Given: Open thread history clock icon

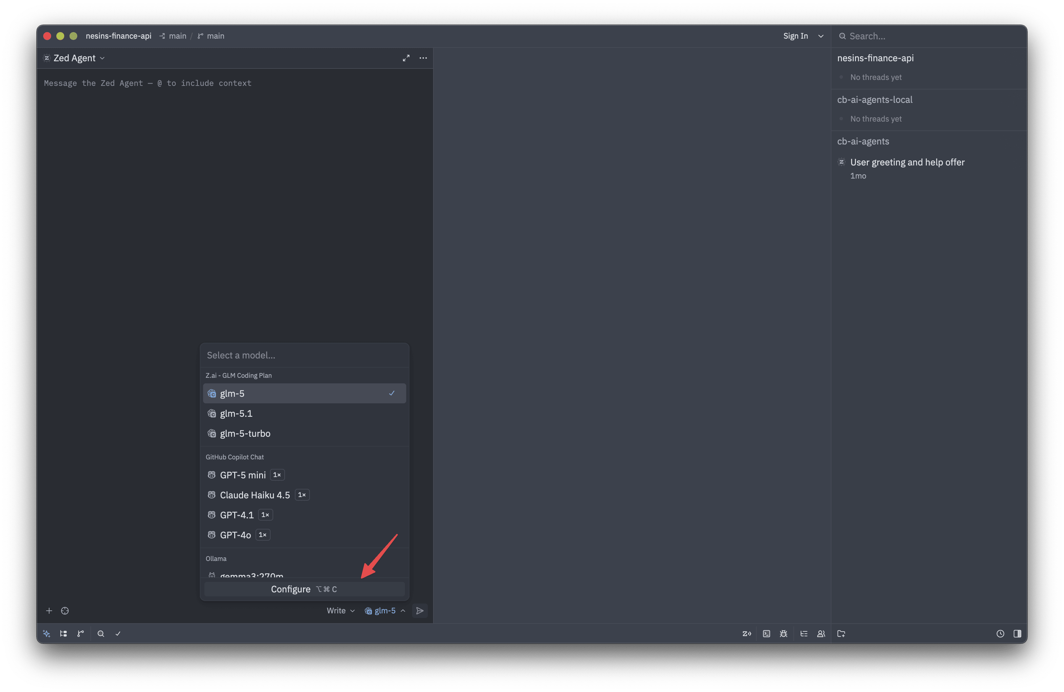Looking at the screenshot, I should pos(1000,633).
